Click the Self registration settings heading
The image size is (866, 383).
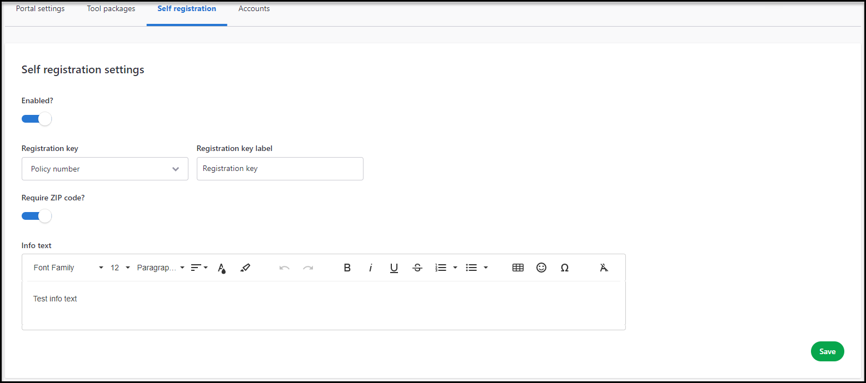(83, 69)
